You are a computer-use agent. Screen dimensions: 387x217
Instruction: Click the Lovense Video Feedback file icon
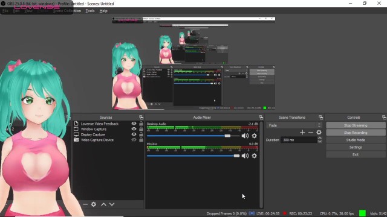coord(76,124)
